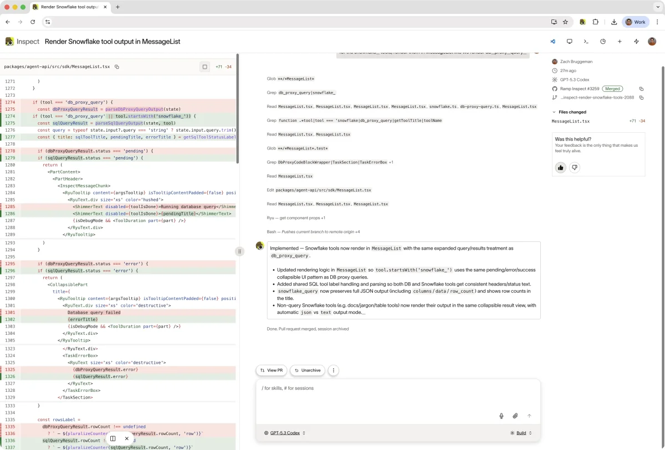Click the site info icon in address bar
Screen dimensions: 665x450
pyautogui.click(x=48, y=22)
